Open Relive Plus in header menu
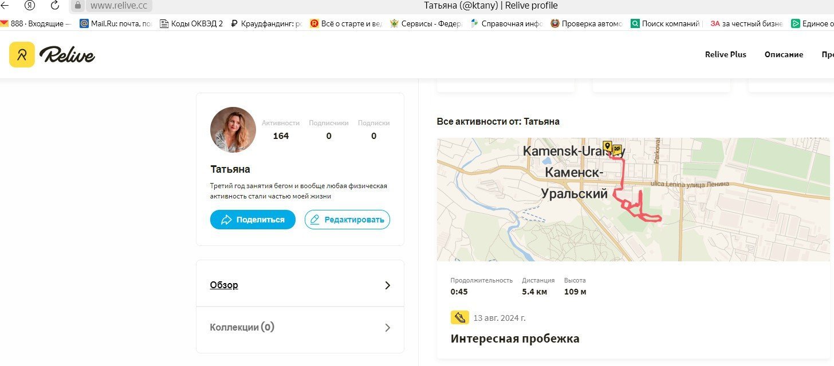This screenshot has height=366, width=834. [x=725, y=54]
